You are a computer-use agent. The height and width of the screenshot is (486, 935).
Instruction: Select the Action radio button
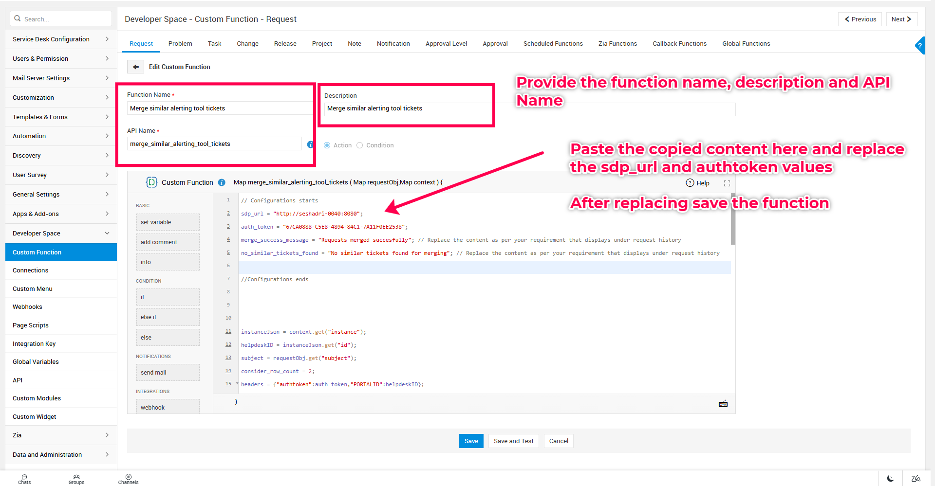[327, 145]
